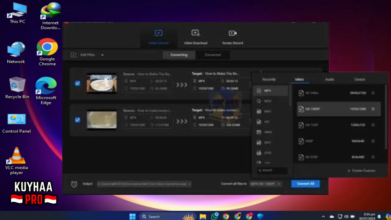Open the Screen Record section
The height and width of the screenshot is (220, 391).
click(x=232, y=37)
